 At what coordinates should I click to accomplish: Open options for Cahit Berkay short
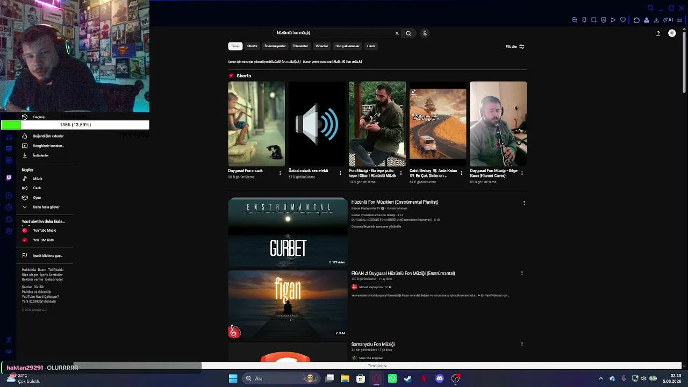pos(461,173)
